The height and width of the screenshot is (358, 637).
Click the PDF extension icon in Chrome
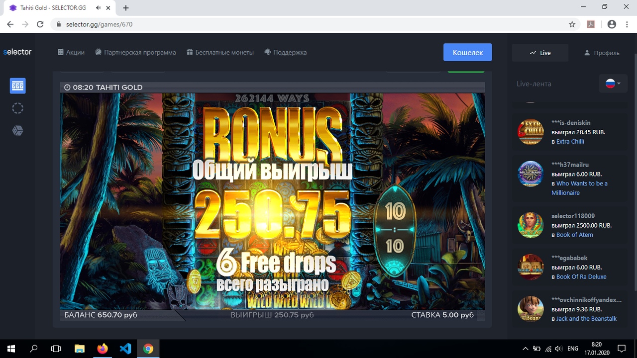(x=591, y=24)
